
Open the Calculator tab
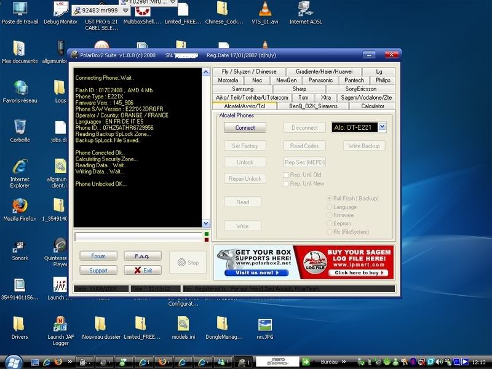(373, 106)
